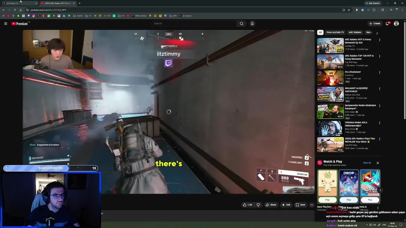Open the Chrome extensions puzzle icon

pyautogui.click(x=374, y=10)
